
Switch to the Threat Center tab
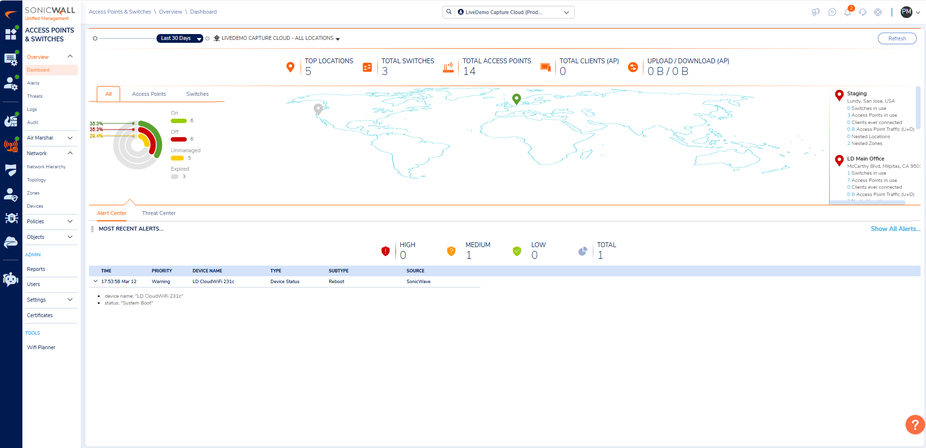[159, 213]
